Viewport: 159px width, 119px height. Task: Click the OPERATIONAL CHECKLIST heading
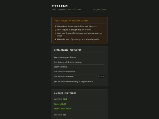68,50
